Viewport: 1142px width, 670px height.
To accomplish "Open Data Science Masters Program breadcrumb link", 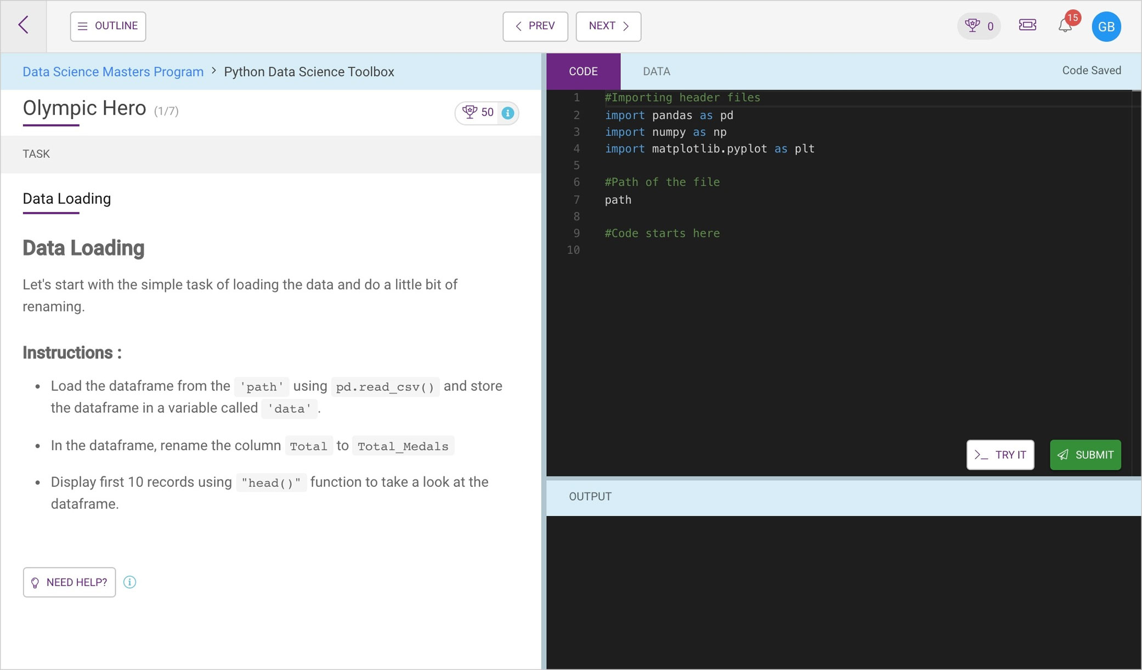I will pyautogui.click(x=113, y=72).
